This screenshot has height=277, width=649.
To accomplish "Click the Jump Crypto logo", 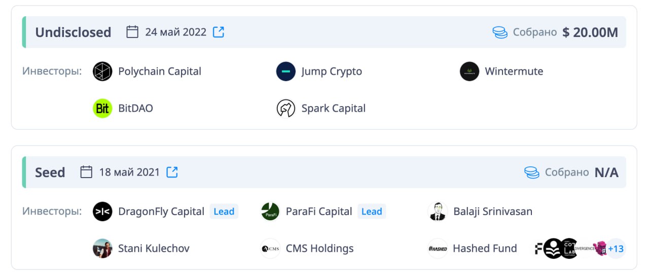I will point(286,72).
